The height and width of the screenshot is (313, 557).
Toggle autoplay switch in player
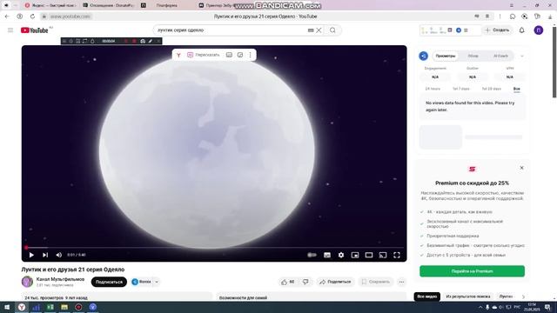point(312,255)
